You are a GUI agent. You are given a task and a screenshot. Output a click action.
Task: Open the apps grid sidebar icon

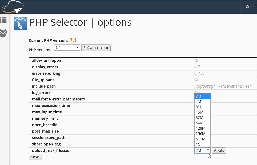pyautogui.click(x=3, y=20)
